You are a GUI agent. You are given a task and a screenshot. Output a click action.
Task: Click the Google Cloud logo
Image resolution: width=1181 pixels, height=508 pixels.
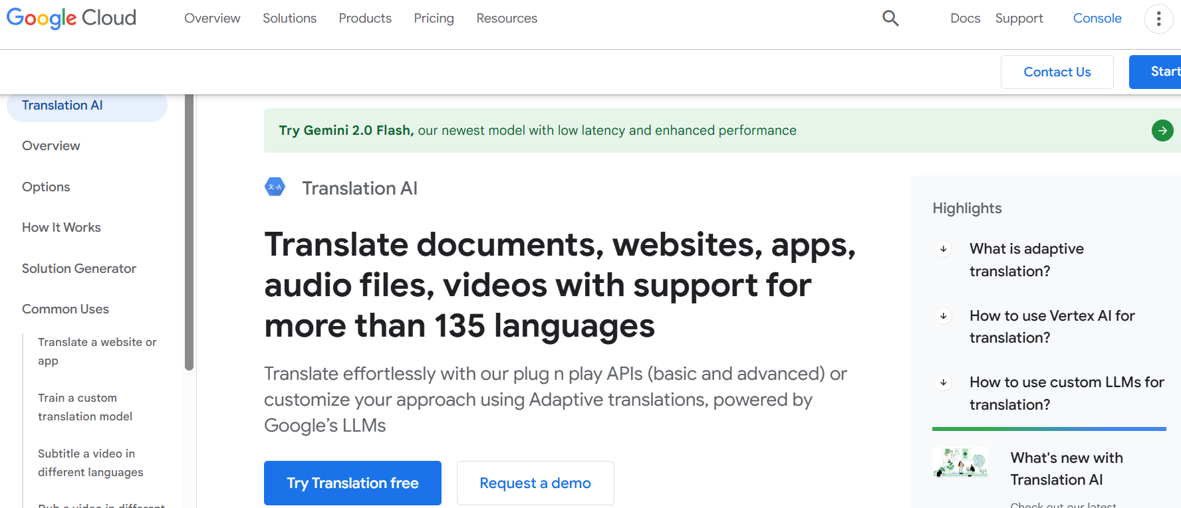click(x=71, y=18)
